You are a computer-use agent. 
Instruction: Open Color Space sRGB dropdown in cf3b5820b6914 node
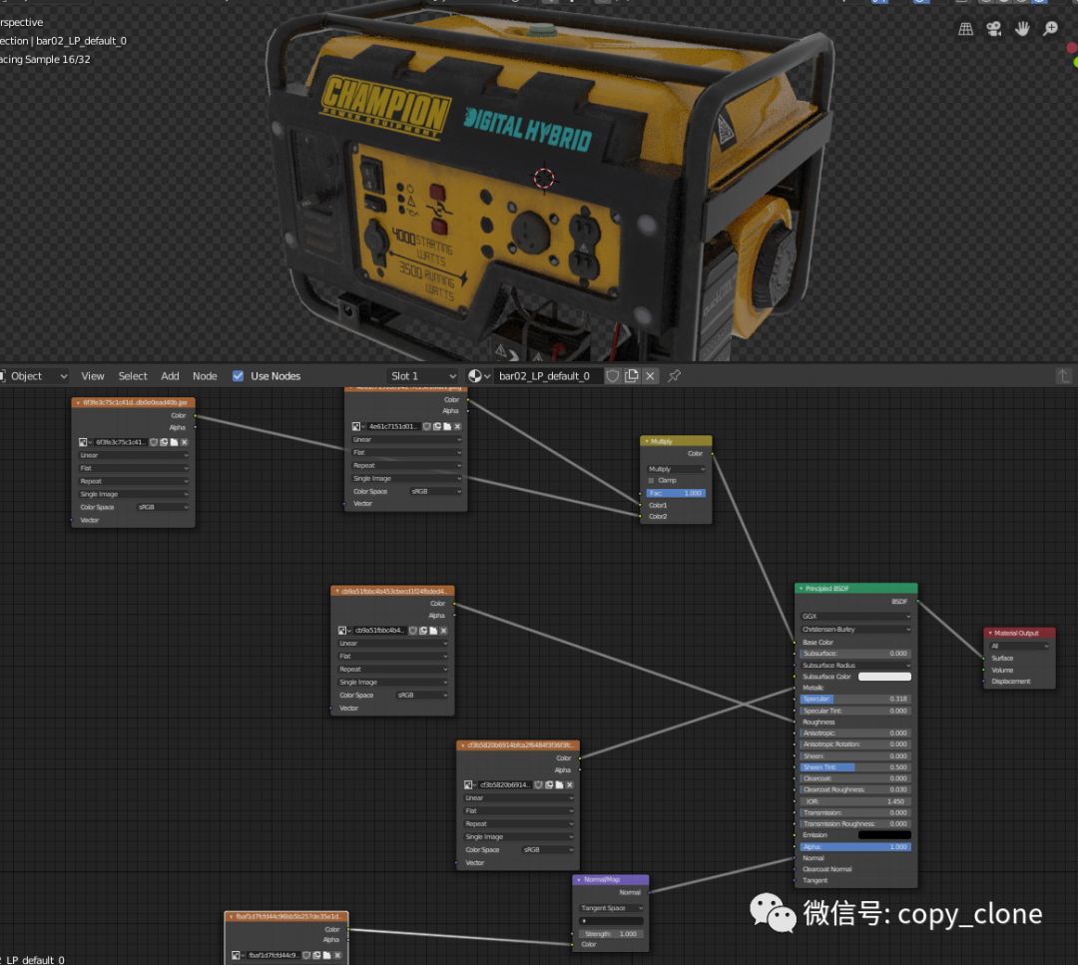[548, 849]
